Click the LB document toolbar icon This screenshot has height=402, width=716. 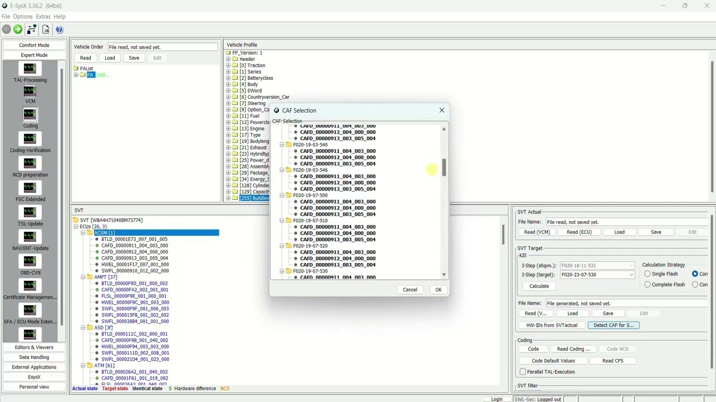point(46,30)
